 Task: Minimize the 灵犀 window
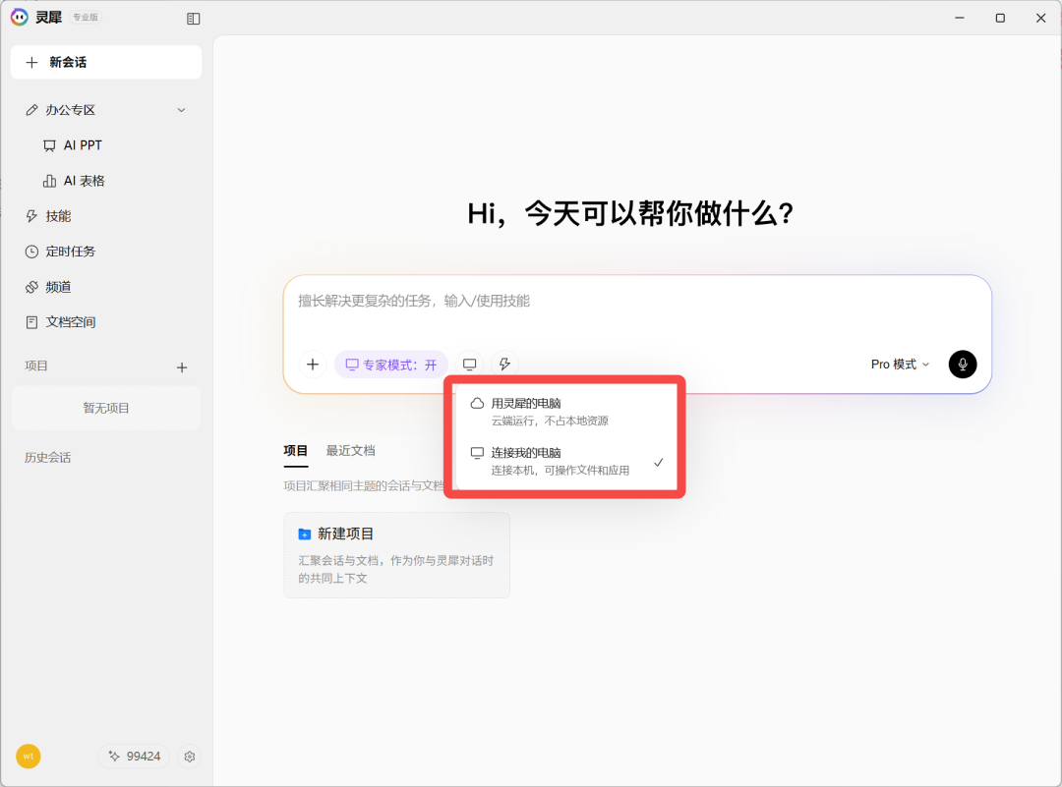959,18
